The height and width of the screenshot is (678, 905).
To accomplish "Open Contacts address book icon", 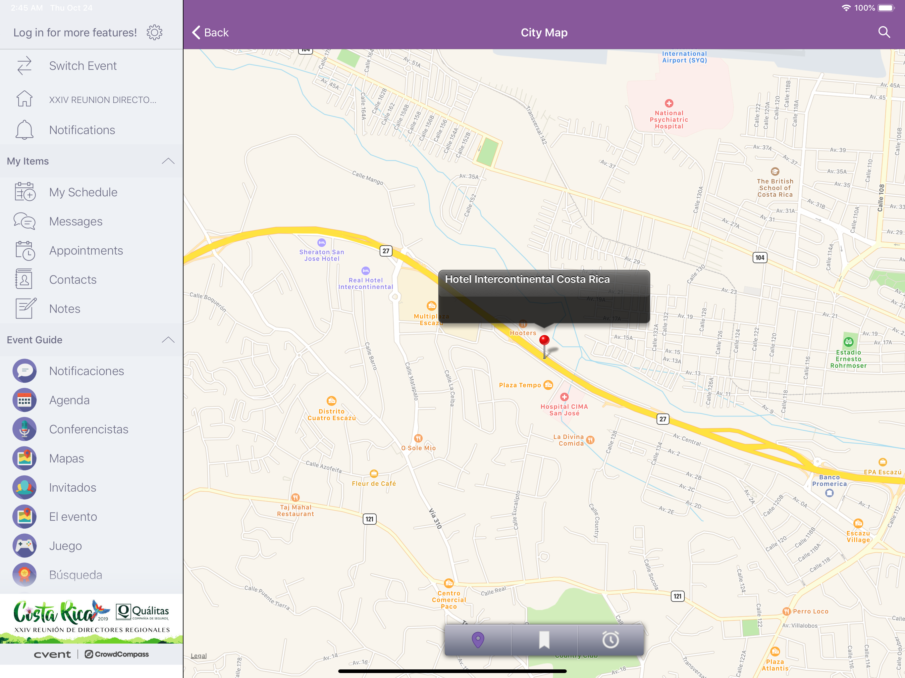I will (x=24, y=279).
